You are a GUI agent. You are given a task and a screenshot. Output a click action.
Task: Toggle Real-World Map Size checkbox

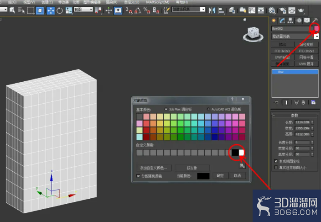pos(276,168)
